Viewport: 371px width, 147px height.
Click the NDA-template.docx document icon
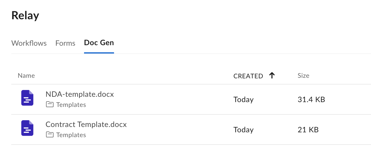click(27, 98)
